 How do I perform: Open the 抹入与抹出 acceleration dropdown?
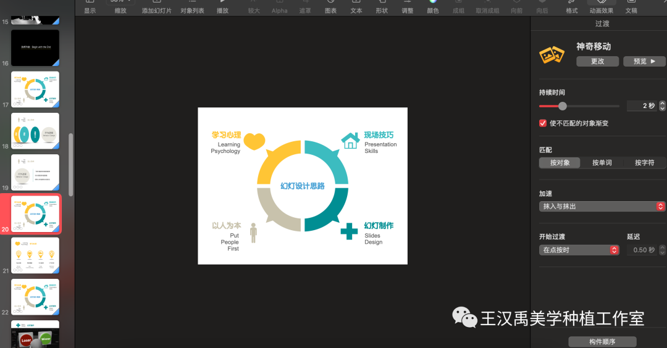602,206
